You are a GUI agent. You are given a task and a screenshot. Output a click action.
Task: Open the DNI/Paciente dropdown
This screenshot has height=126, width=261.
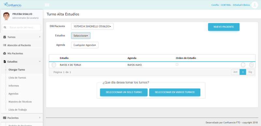tap(92, 26)
